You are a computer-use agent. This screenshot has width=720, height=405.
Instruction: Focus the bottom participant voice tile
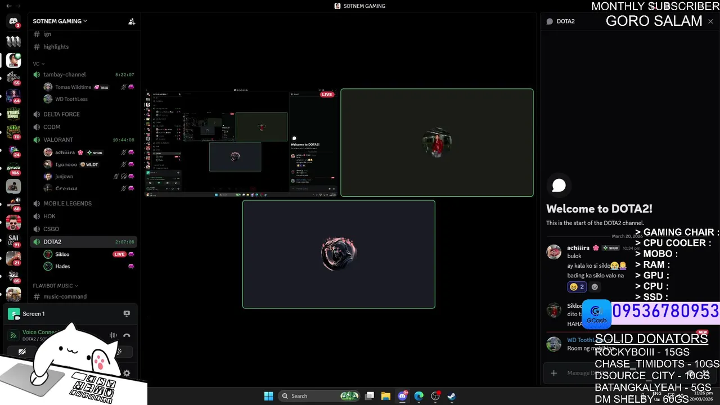click(339, 254)
